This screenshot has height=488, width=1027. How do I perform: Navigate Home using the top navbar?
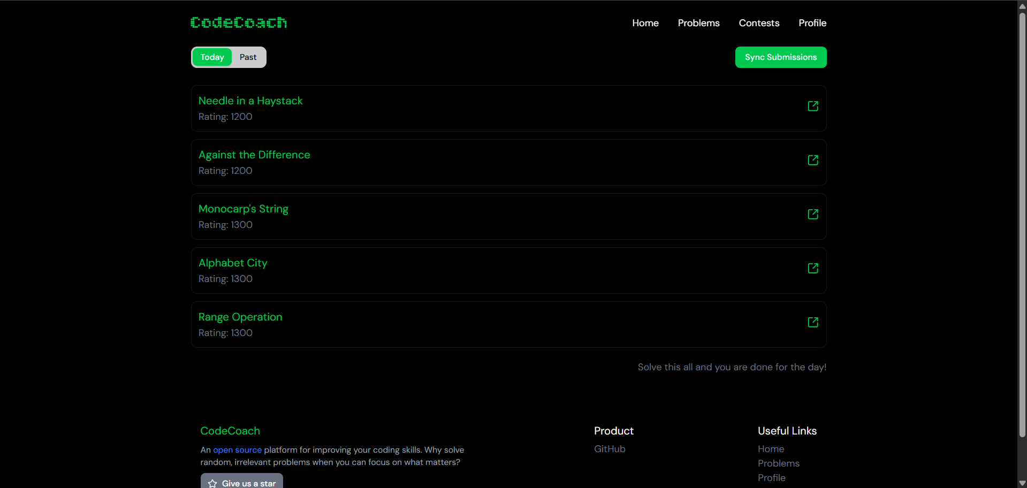coord(645,23)
